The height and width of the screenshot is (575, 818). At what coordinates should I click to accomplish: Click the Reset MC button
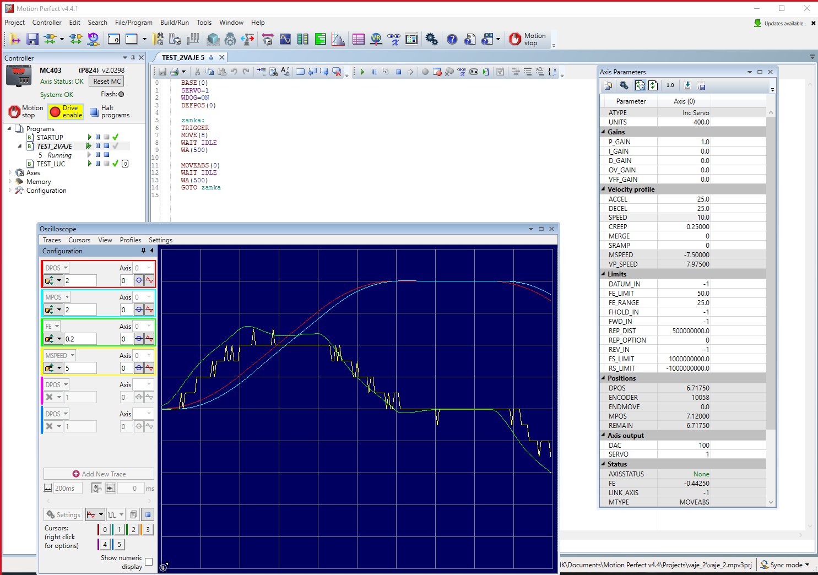click(x=107, y=82)
